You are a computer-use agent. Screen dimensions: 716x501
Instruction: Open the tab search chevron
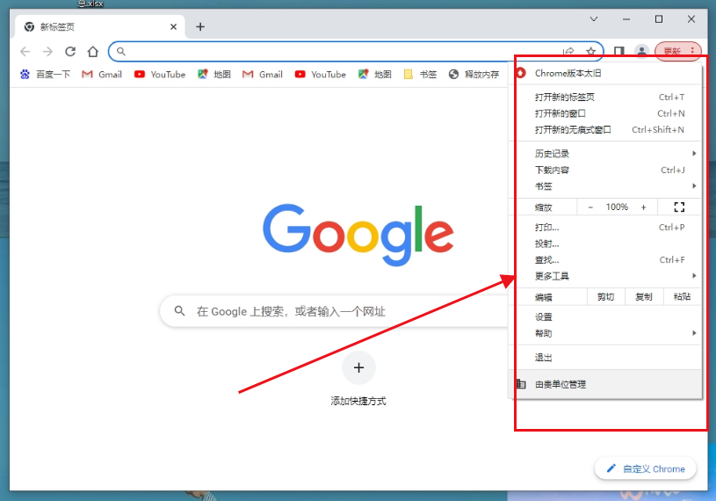(x=594, y=18)
